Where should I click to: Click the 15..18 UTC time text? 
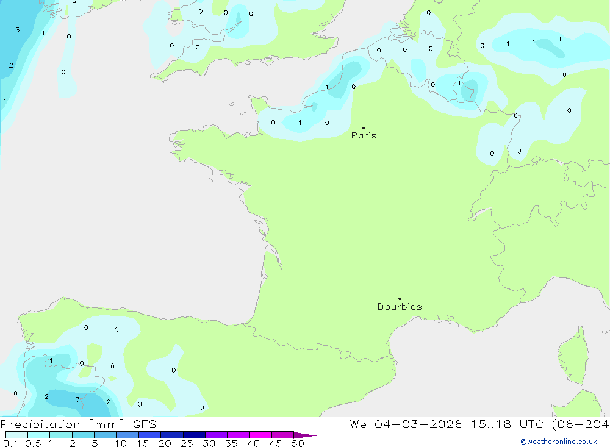(508, 424)
